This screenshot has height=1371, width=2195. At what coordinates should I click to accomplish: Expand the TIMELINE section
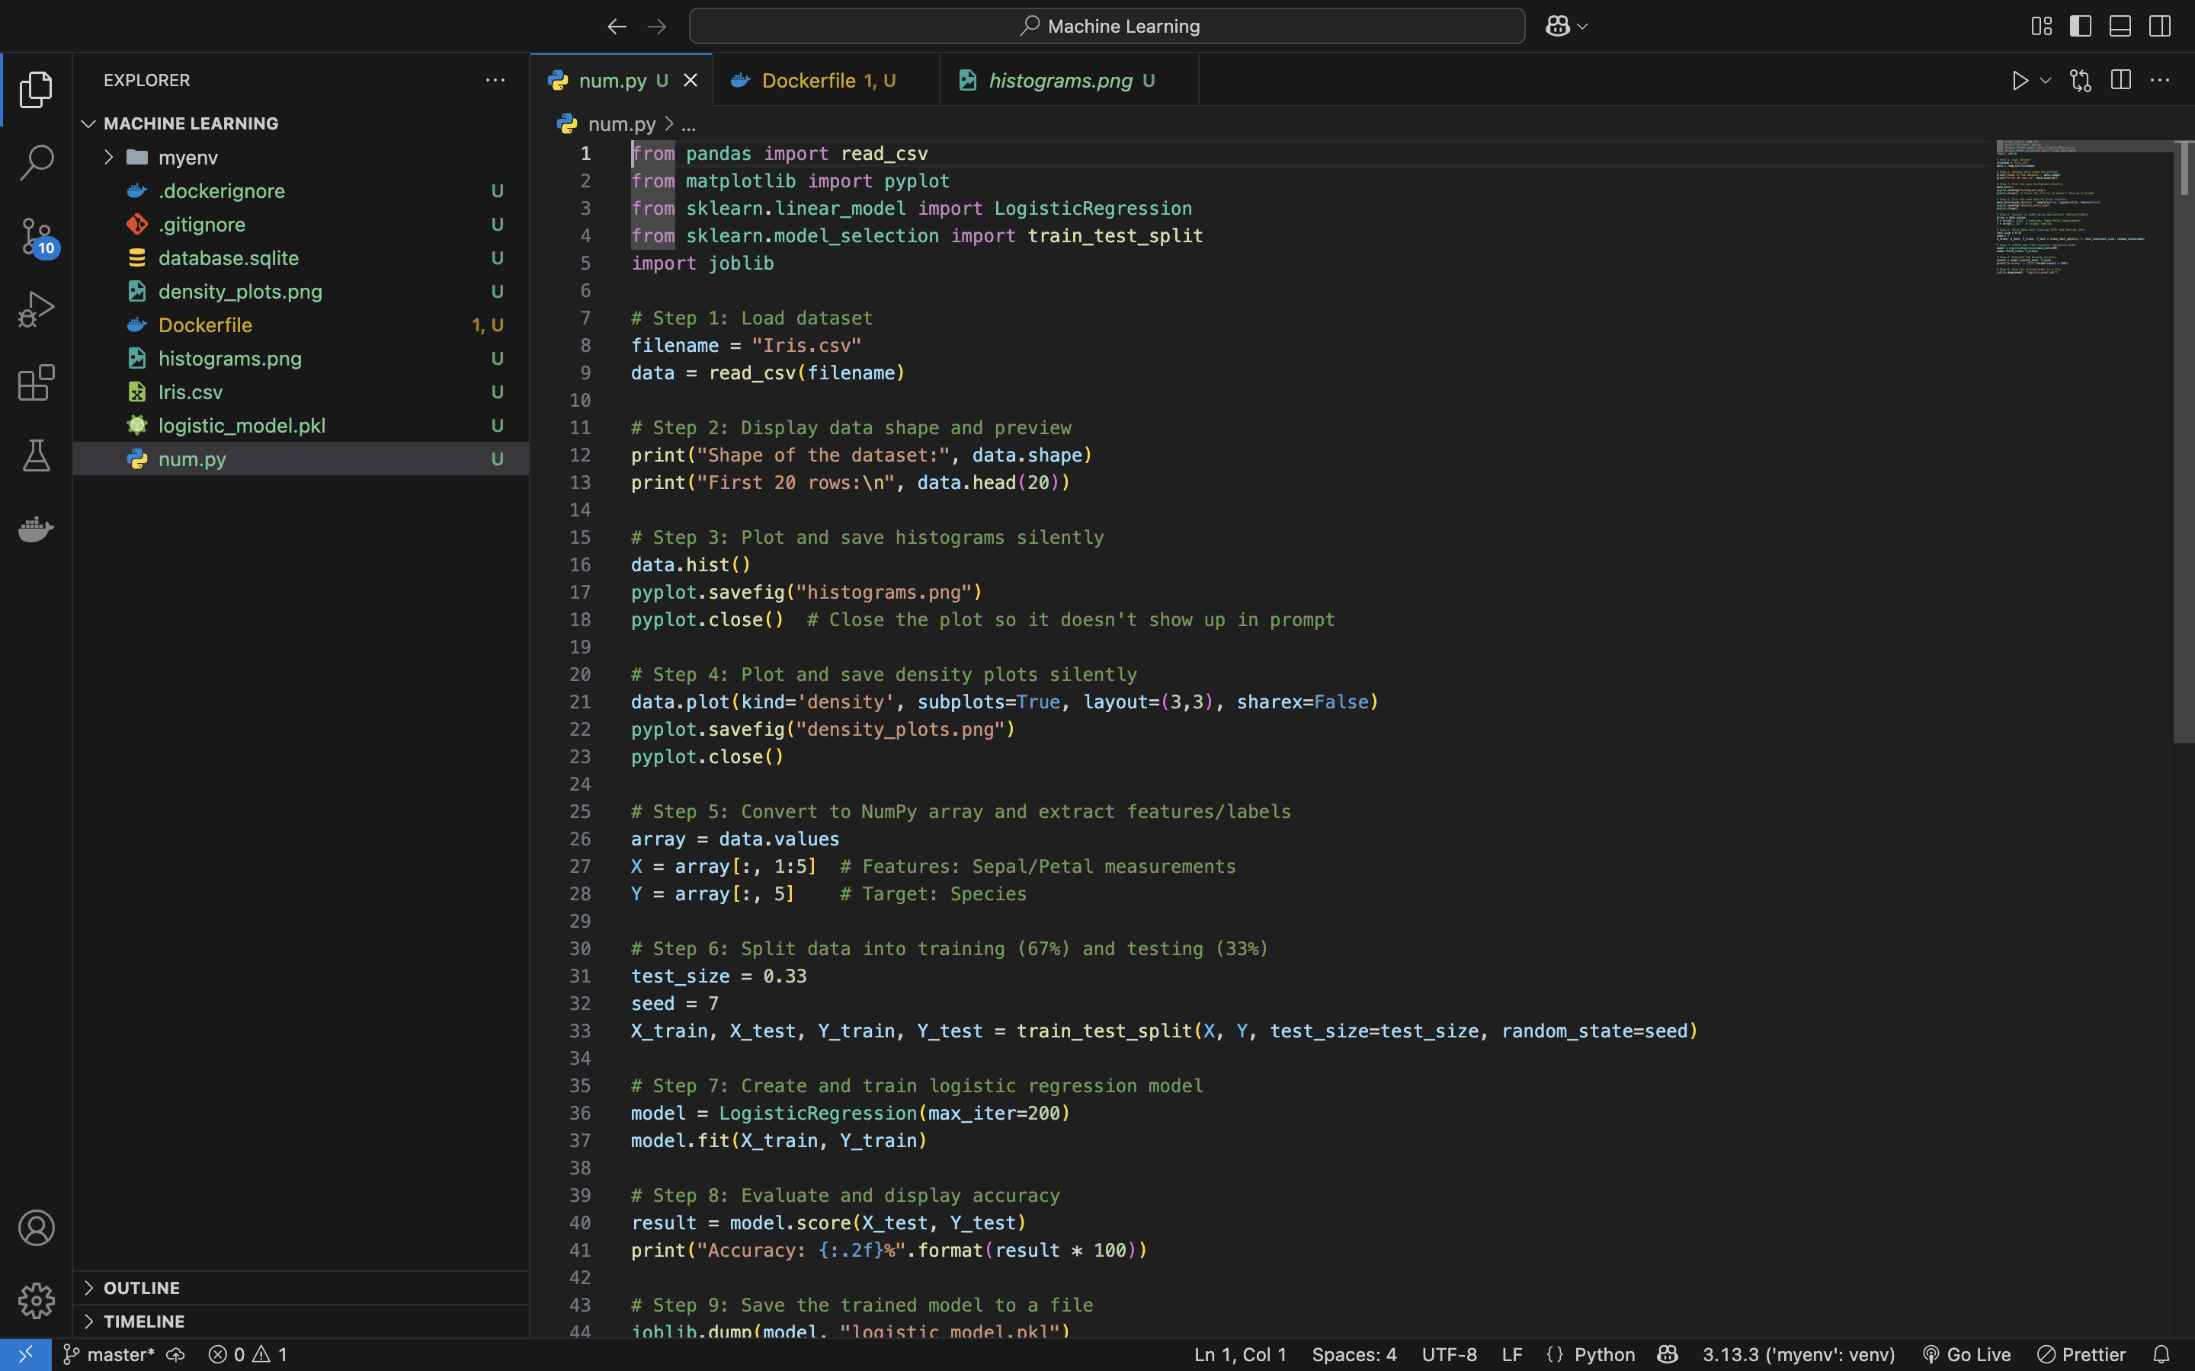click(x=300, y=1321)
